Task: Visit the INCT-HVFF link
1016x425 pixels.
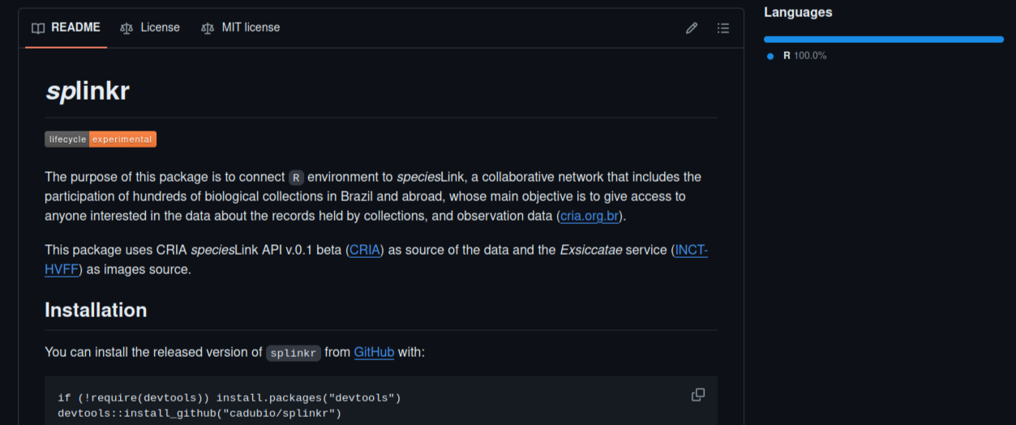Action: (x=691, y=251)
